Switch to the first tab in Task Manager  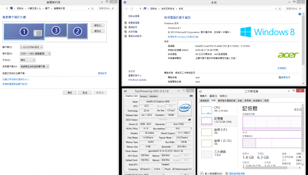(204, 100)
